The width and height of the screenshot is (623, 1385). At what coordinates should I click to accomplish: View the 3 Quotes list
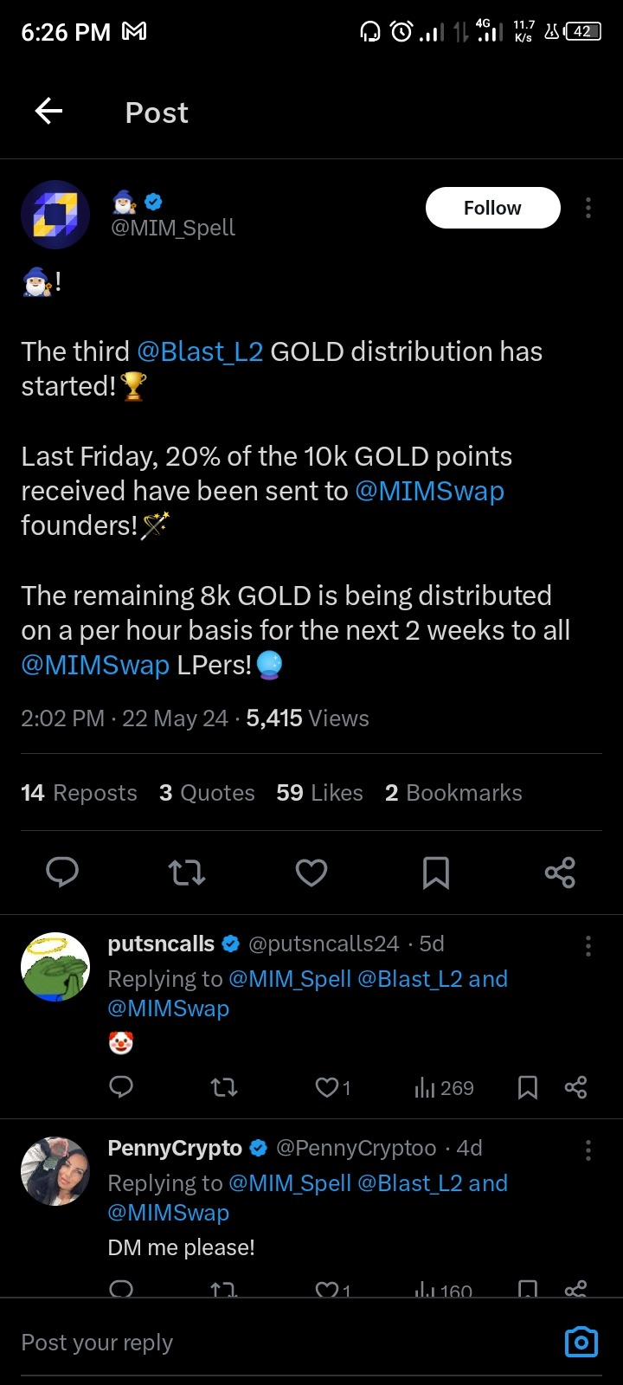tap(207, 793)
